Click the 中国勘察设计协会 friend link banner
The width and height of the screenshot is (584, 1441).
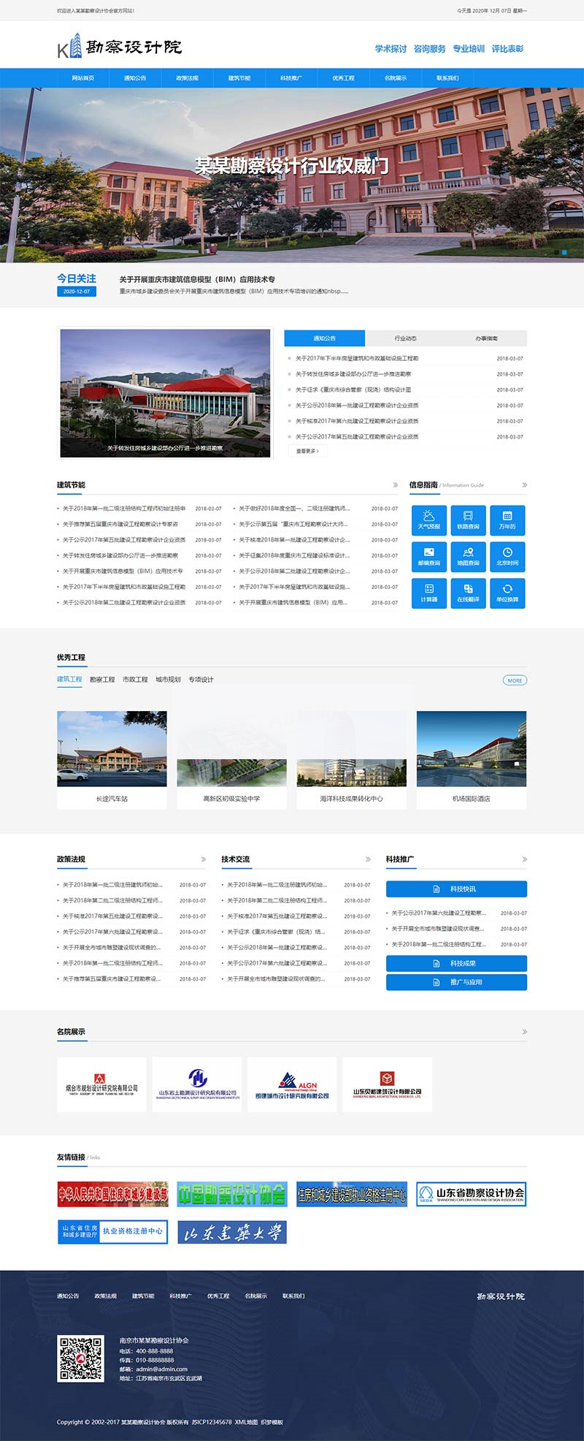232,1194
